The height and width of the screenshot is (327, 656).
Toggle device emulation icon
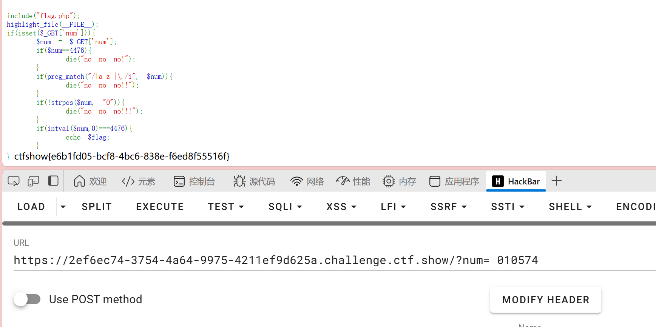[33, 181]
